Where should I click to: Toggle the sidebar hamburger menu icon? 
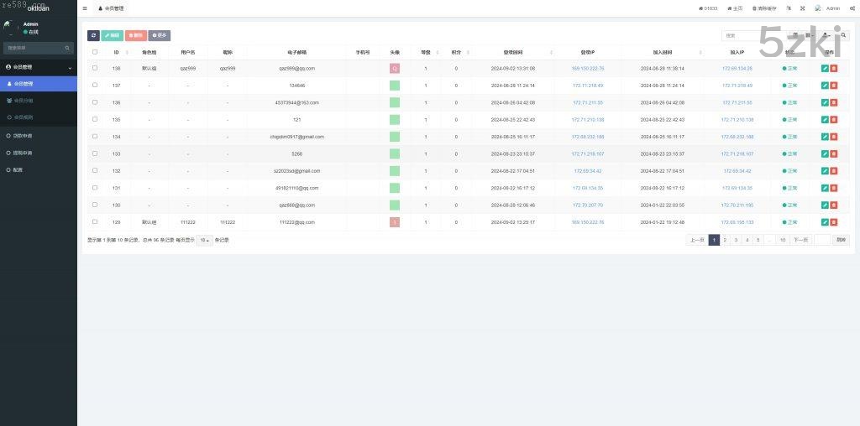85,8
